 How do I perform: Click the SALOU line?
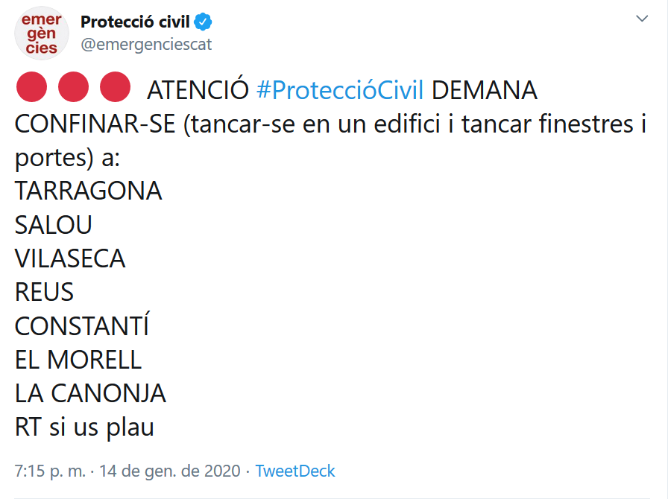(x=53, y=224)
